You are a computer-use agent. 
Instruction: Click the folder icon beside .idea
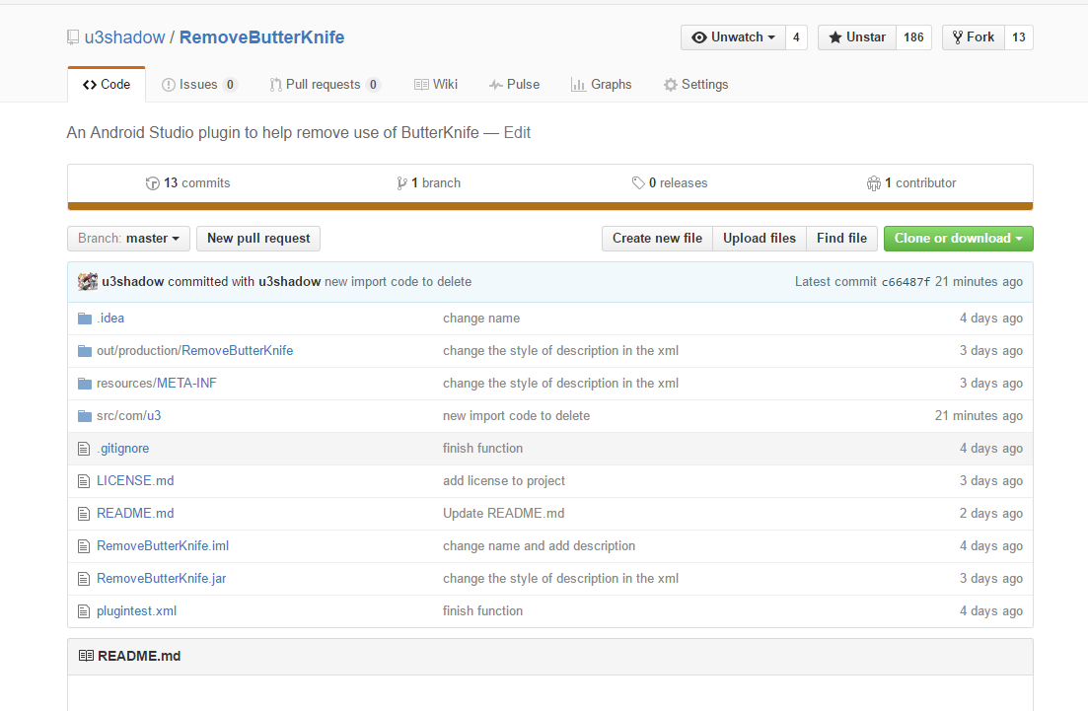[x=84, y=318]
